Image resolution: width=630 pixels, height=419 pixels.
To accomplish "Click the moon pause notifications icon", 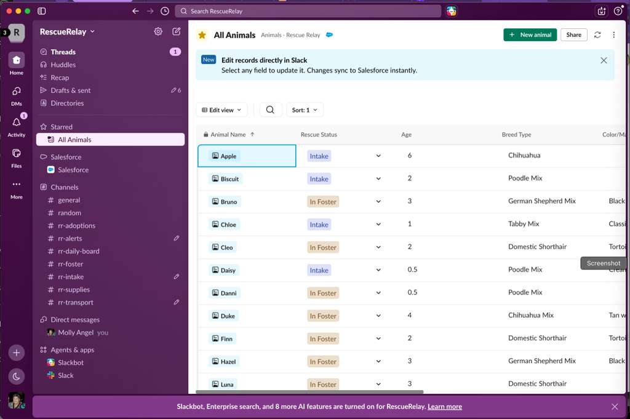I will tap(16, 377).
